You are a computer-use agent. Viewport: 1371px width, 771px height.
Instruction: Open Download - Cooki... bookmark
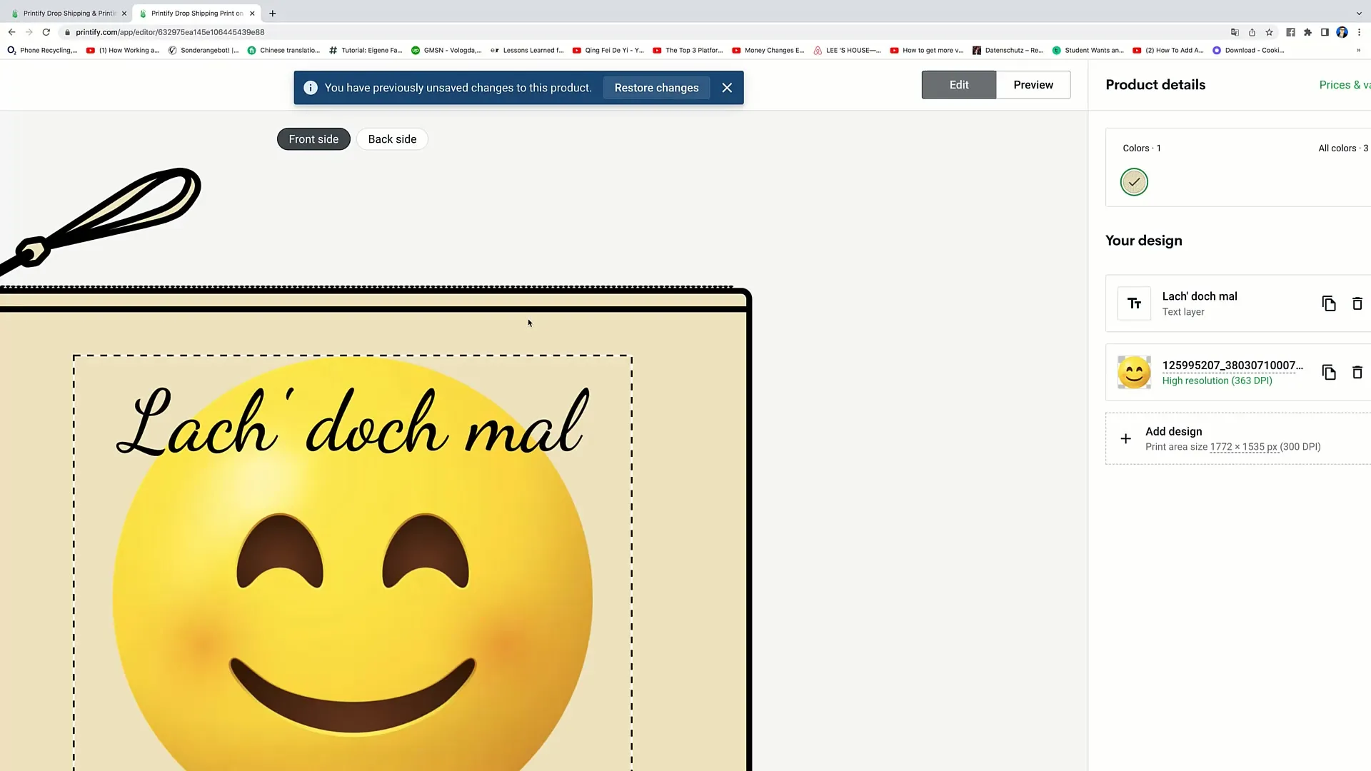coord(1248,50)
